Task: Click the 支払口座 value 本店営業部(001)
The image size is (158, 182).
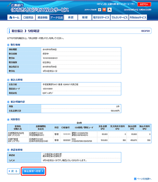Action: click(x=50, y=84)
